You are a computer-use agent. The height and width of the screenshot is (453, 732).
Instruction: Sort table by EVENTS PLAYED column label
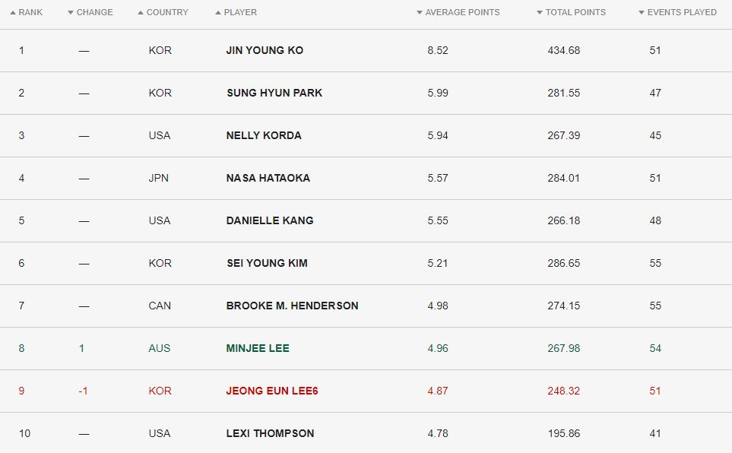[x=682, y=13]
